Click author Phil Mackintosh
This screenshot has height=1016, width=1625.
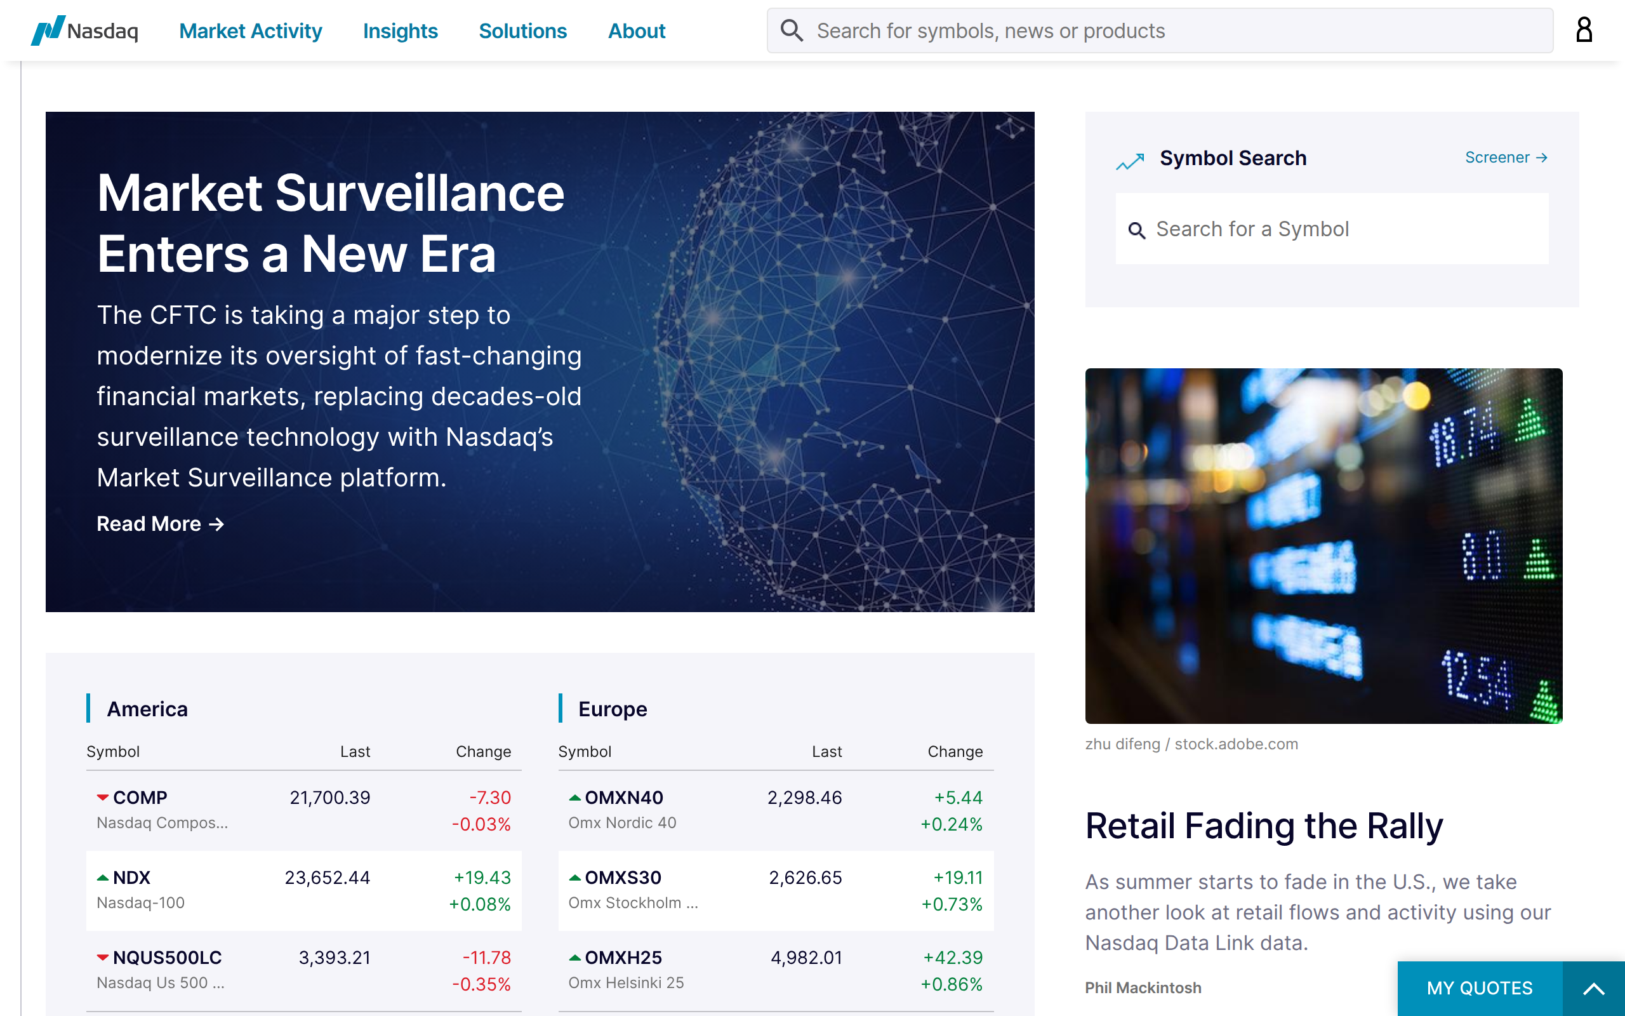1143,988
